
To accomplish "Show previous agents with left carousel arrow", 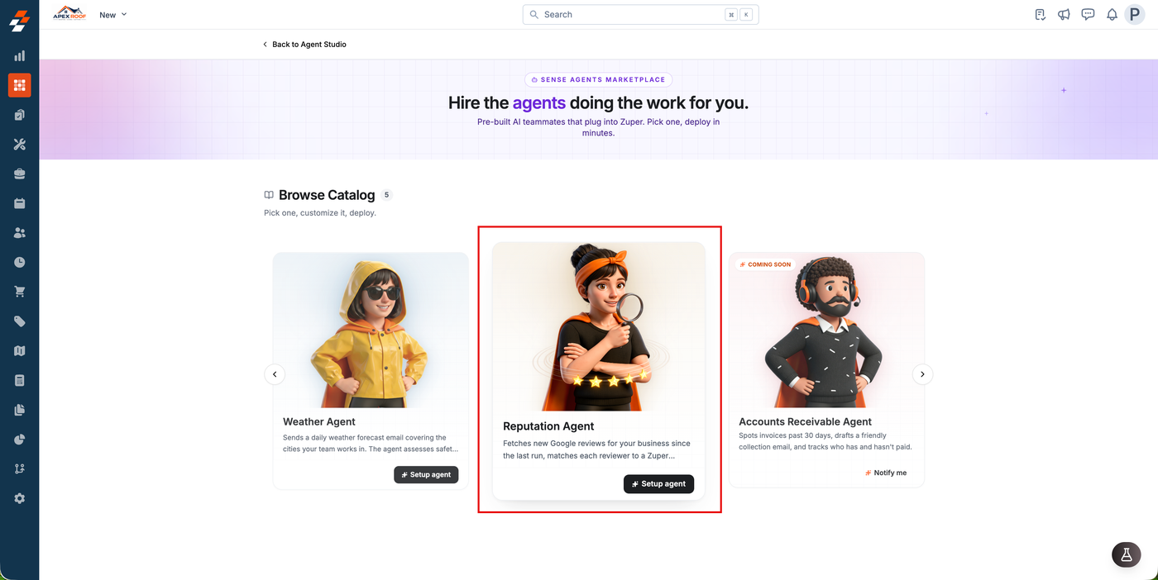I will click(275, 374).
